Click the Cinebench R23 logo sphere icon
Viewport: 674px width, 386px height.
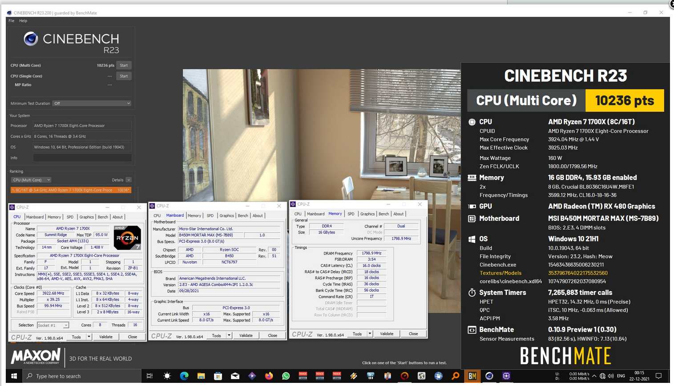31,39
